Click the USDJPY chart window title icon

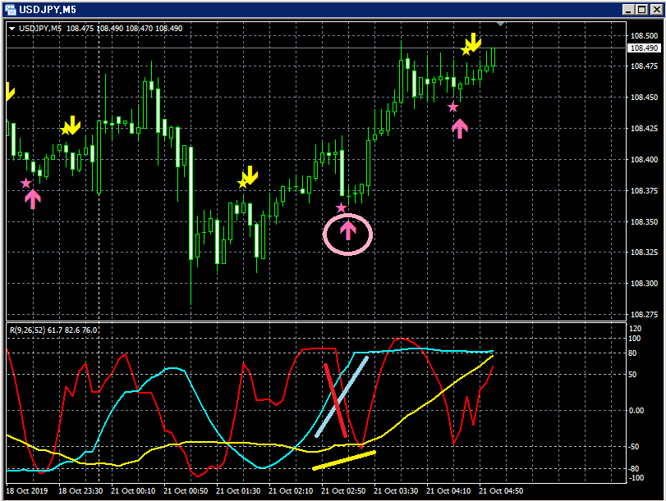pos(10,9)
